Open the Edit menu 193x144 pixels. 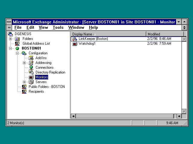pos(30,27)
